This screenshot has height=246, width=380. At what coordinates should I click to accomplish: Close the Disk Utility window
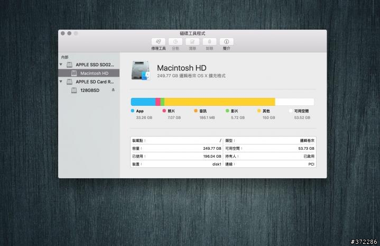coord(63,33)
